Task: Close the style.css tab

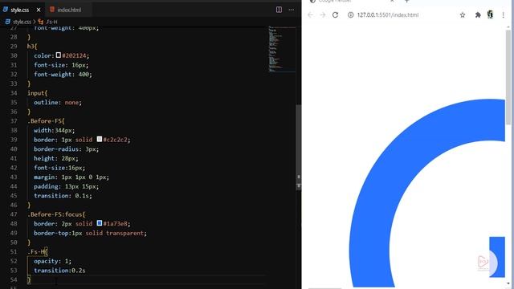Action: pos(39,10)
